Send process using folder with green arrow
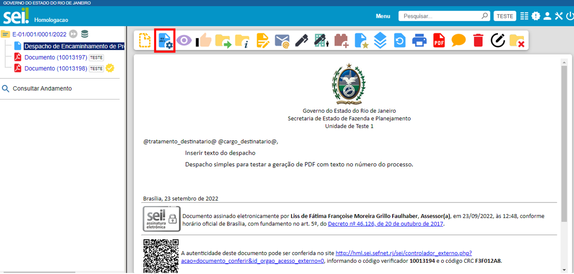The width and height of the screenshot is (574, 274). pos(223,40)
